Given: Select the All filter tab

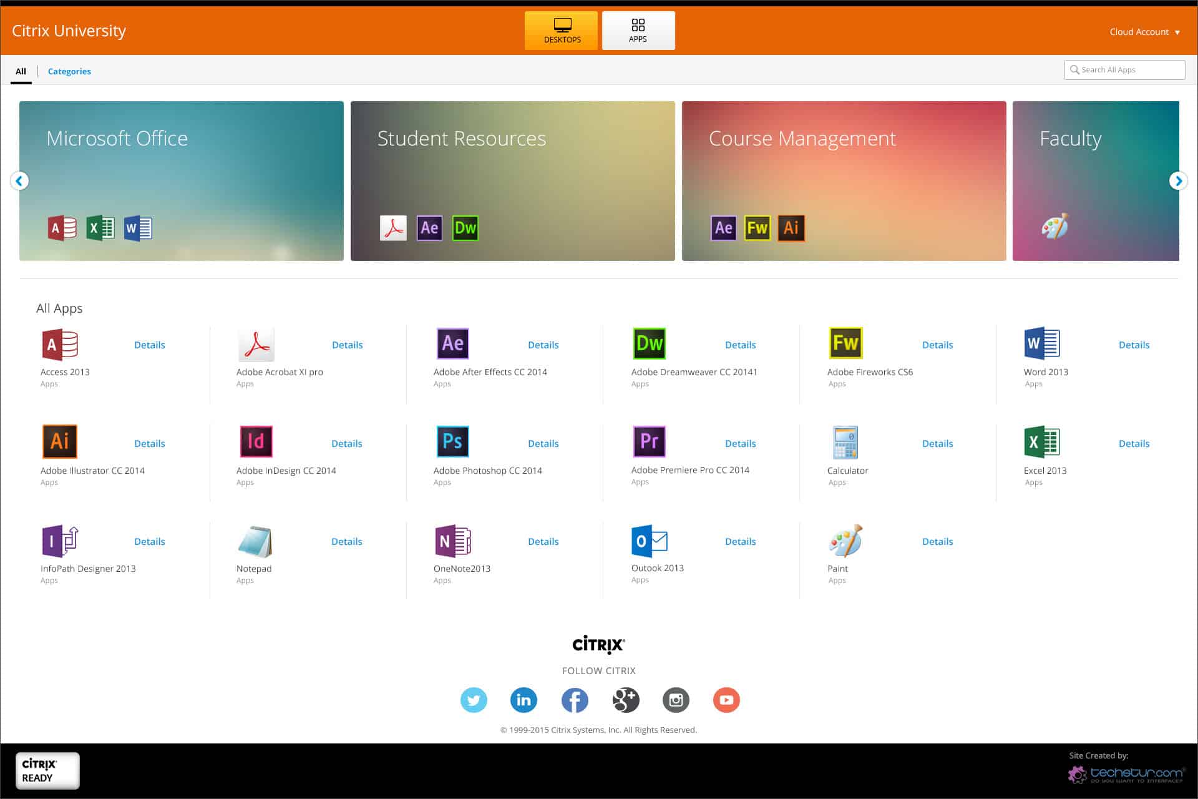Looking at the screenshot, I should [x=21, y=71].
